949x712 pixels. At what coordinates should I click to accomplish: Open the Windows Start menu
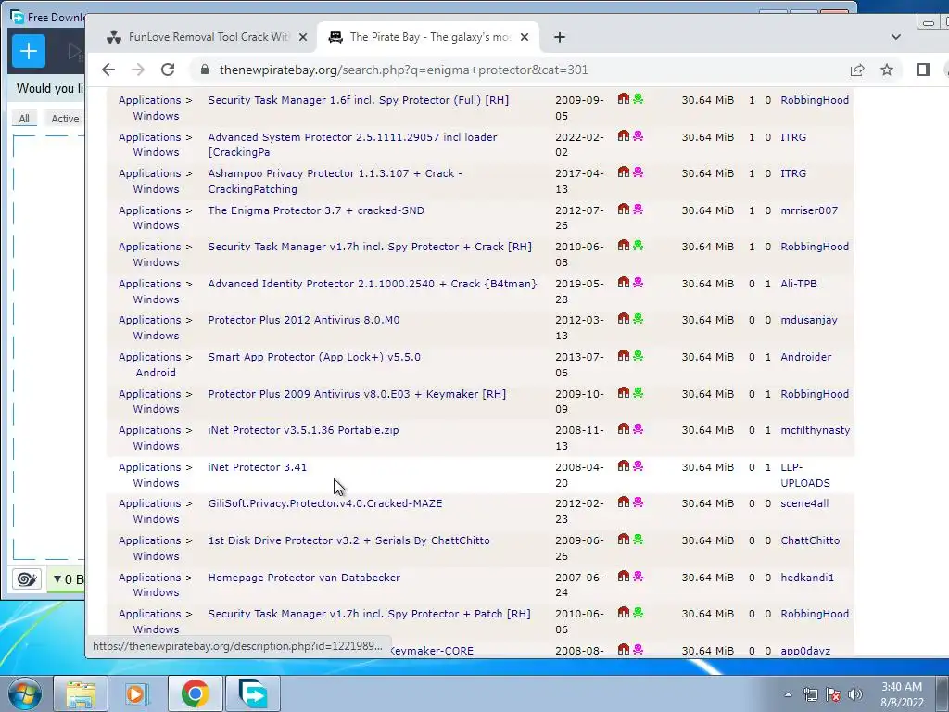(25, 693)
